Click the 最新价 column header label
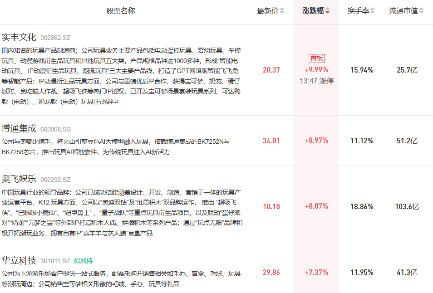 click(x=268, y=11)
